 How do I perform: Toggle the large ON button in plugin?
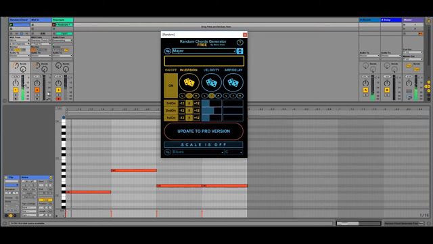click(171, 85)
